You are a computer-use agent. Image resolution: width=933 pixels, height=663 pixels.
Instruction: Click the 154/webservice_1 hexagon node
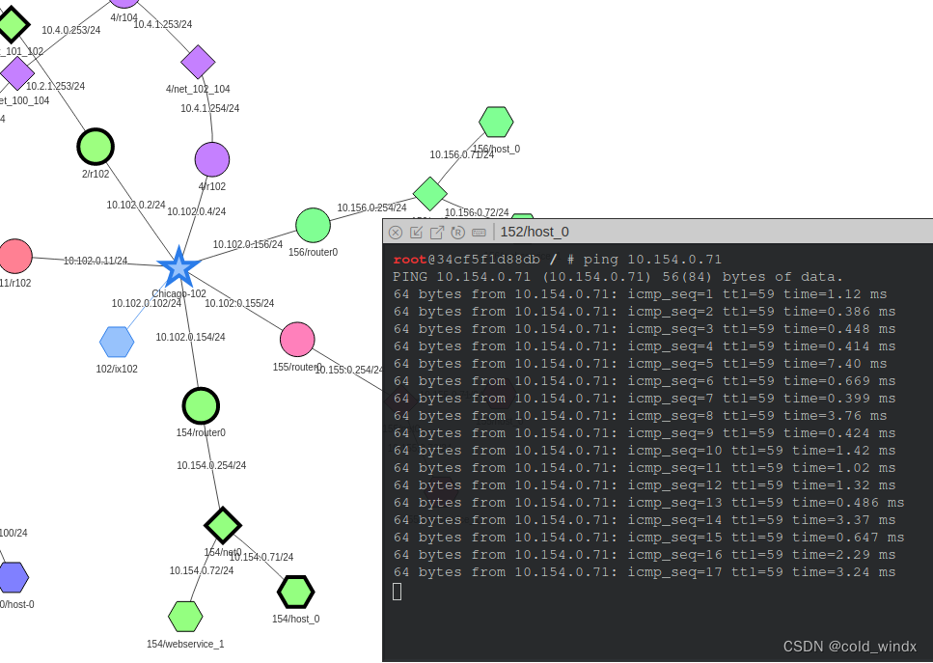tap(185, 615)
